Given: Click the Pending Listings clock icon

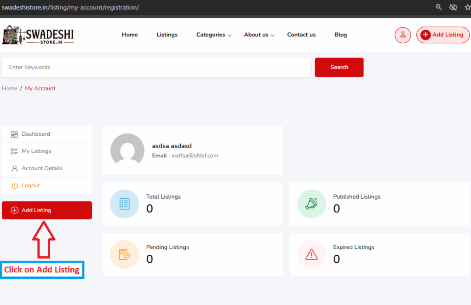Looking at the screenshot, I should point(124,254).
